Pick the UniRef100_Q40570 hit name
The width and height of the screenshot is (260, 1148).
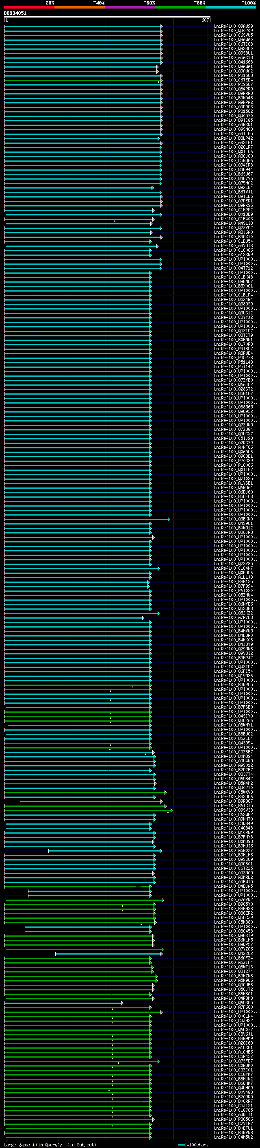[x=233, y=116]
